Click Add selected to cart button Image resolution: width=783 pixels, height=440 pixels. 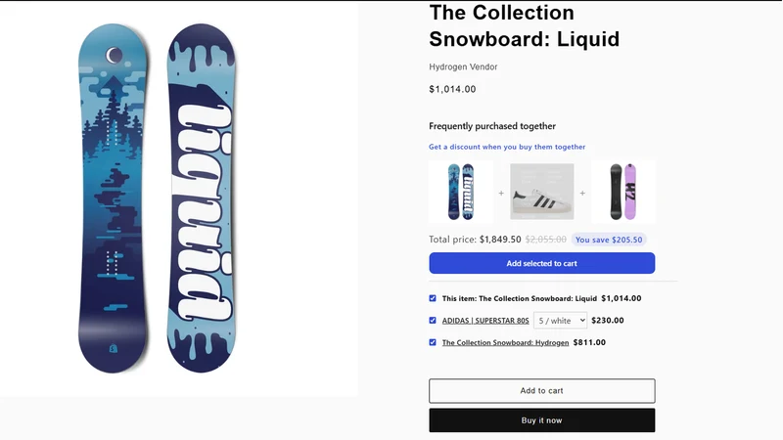pyautogui.click(x=542, y=263)
